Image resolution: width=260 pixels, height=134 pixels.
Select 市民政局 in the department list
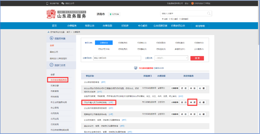tap(54, 113)
